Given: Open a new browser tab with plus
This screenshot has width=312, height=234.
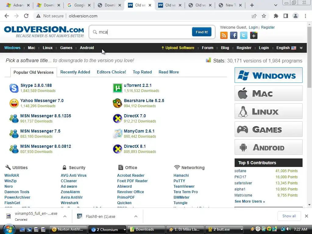Looking at the screenshot, I should pyautogui.click(x=252, y=5).
